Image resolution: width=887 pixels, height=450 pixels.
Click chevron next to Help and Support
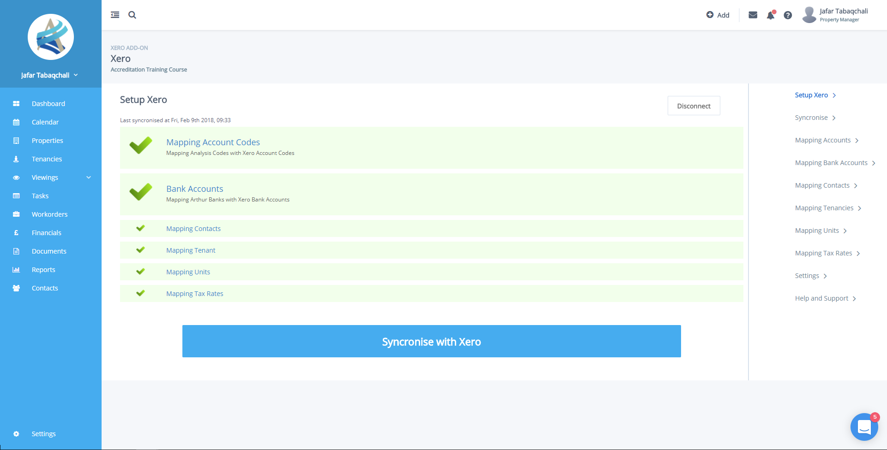854,299
